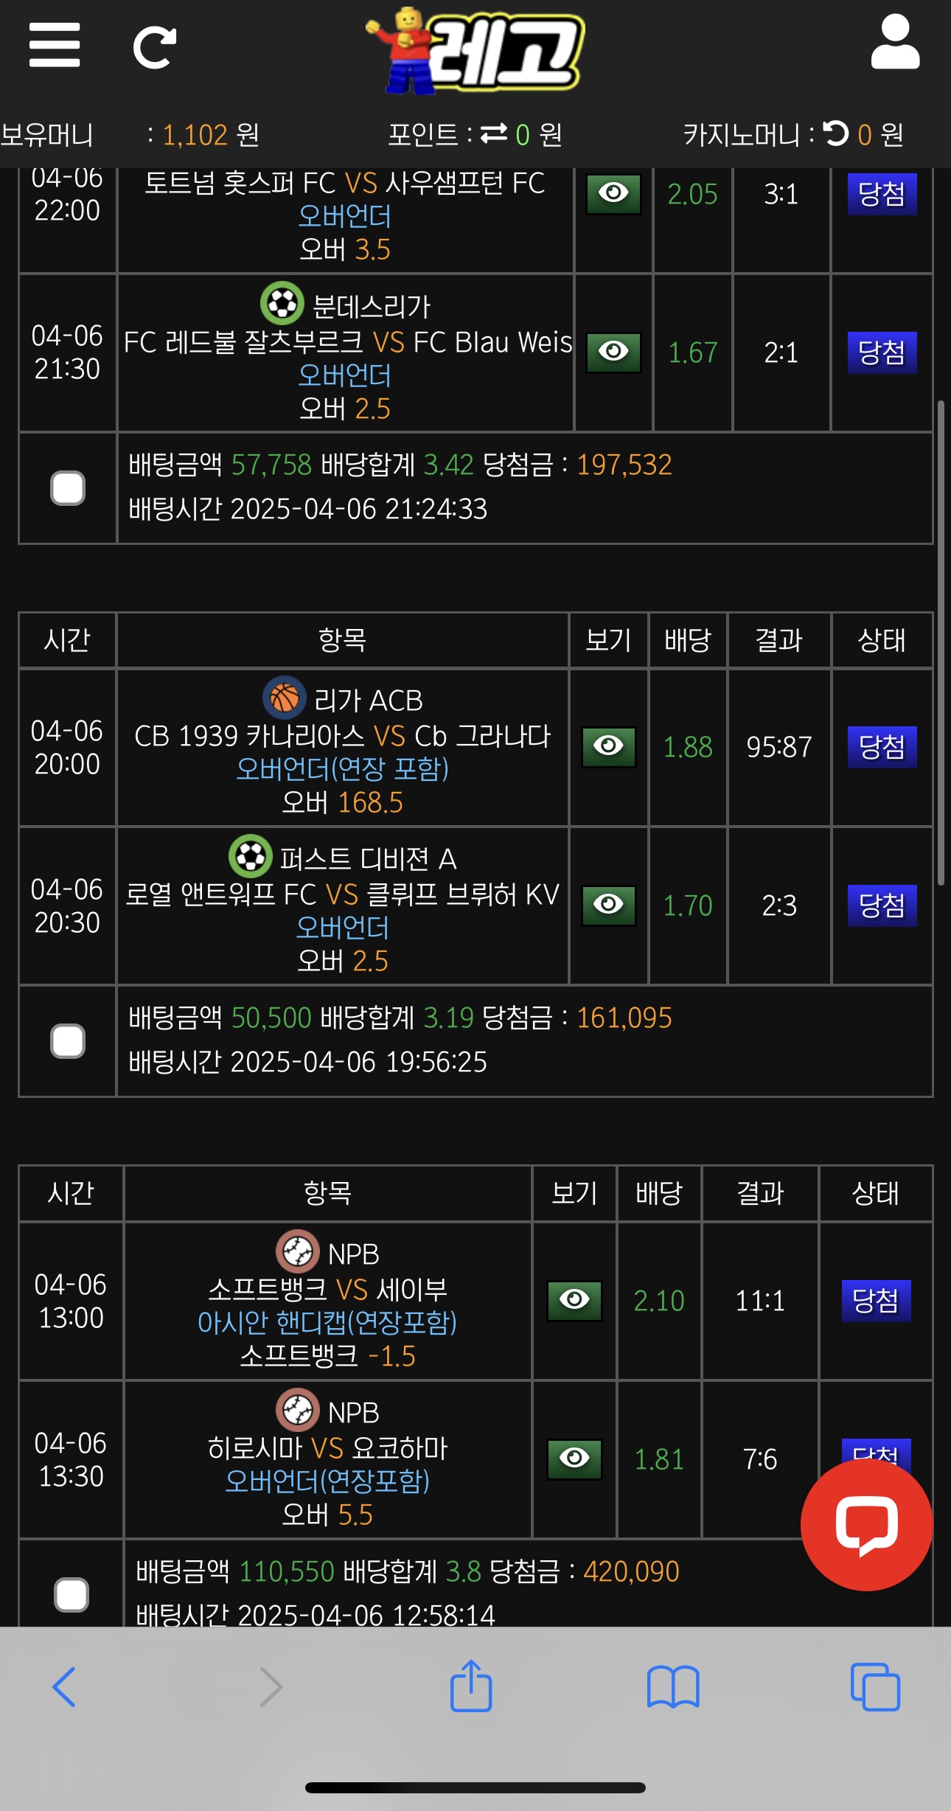Click 당첨 button for Antwerp vs Brugge
The image size is (951, 1811).
pyautogui.click(x=882, y=906)
